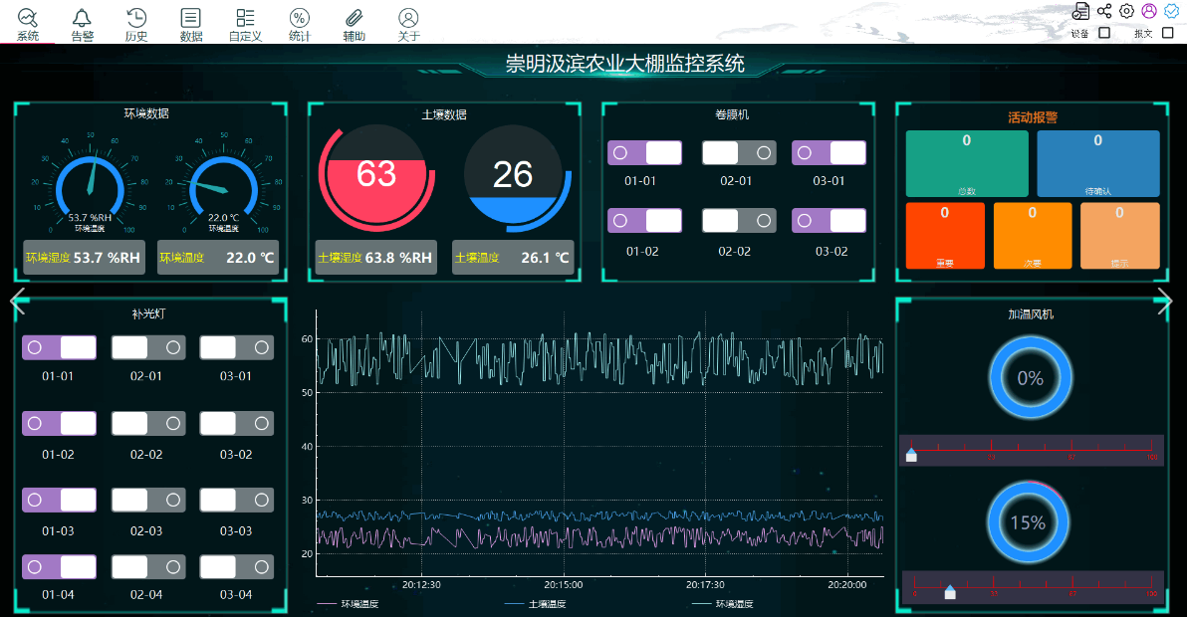Viewport: 1187px width, 617px height.
Task: Click the 待确认 alarm count tile
Action: pos(1097,164)
